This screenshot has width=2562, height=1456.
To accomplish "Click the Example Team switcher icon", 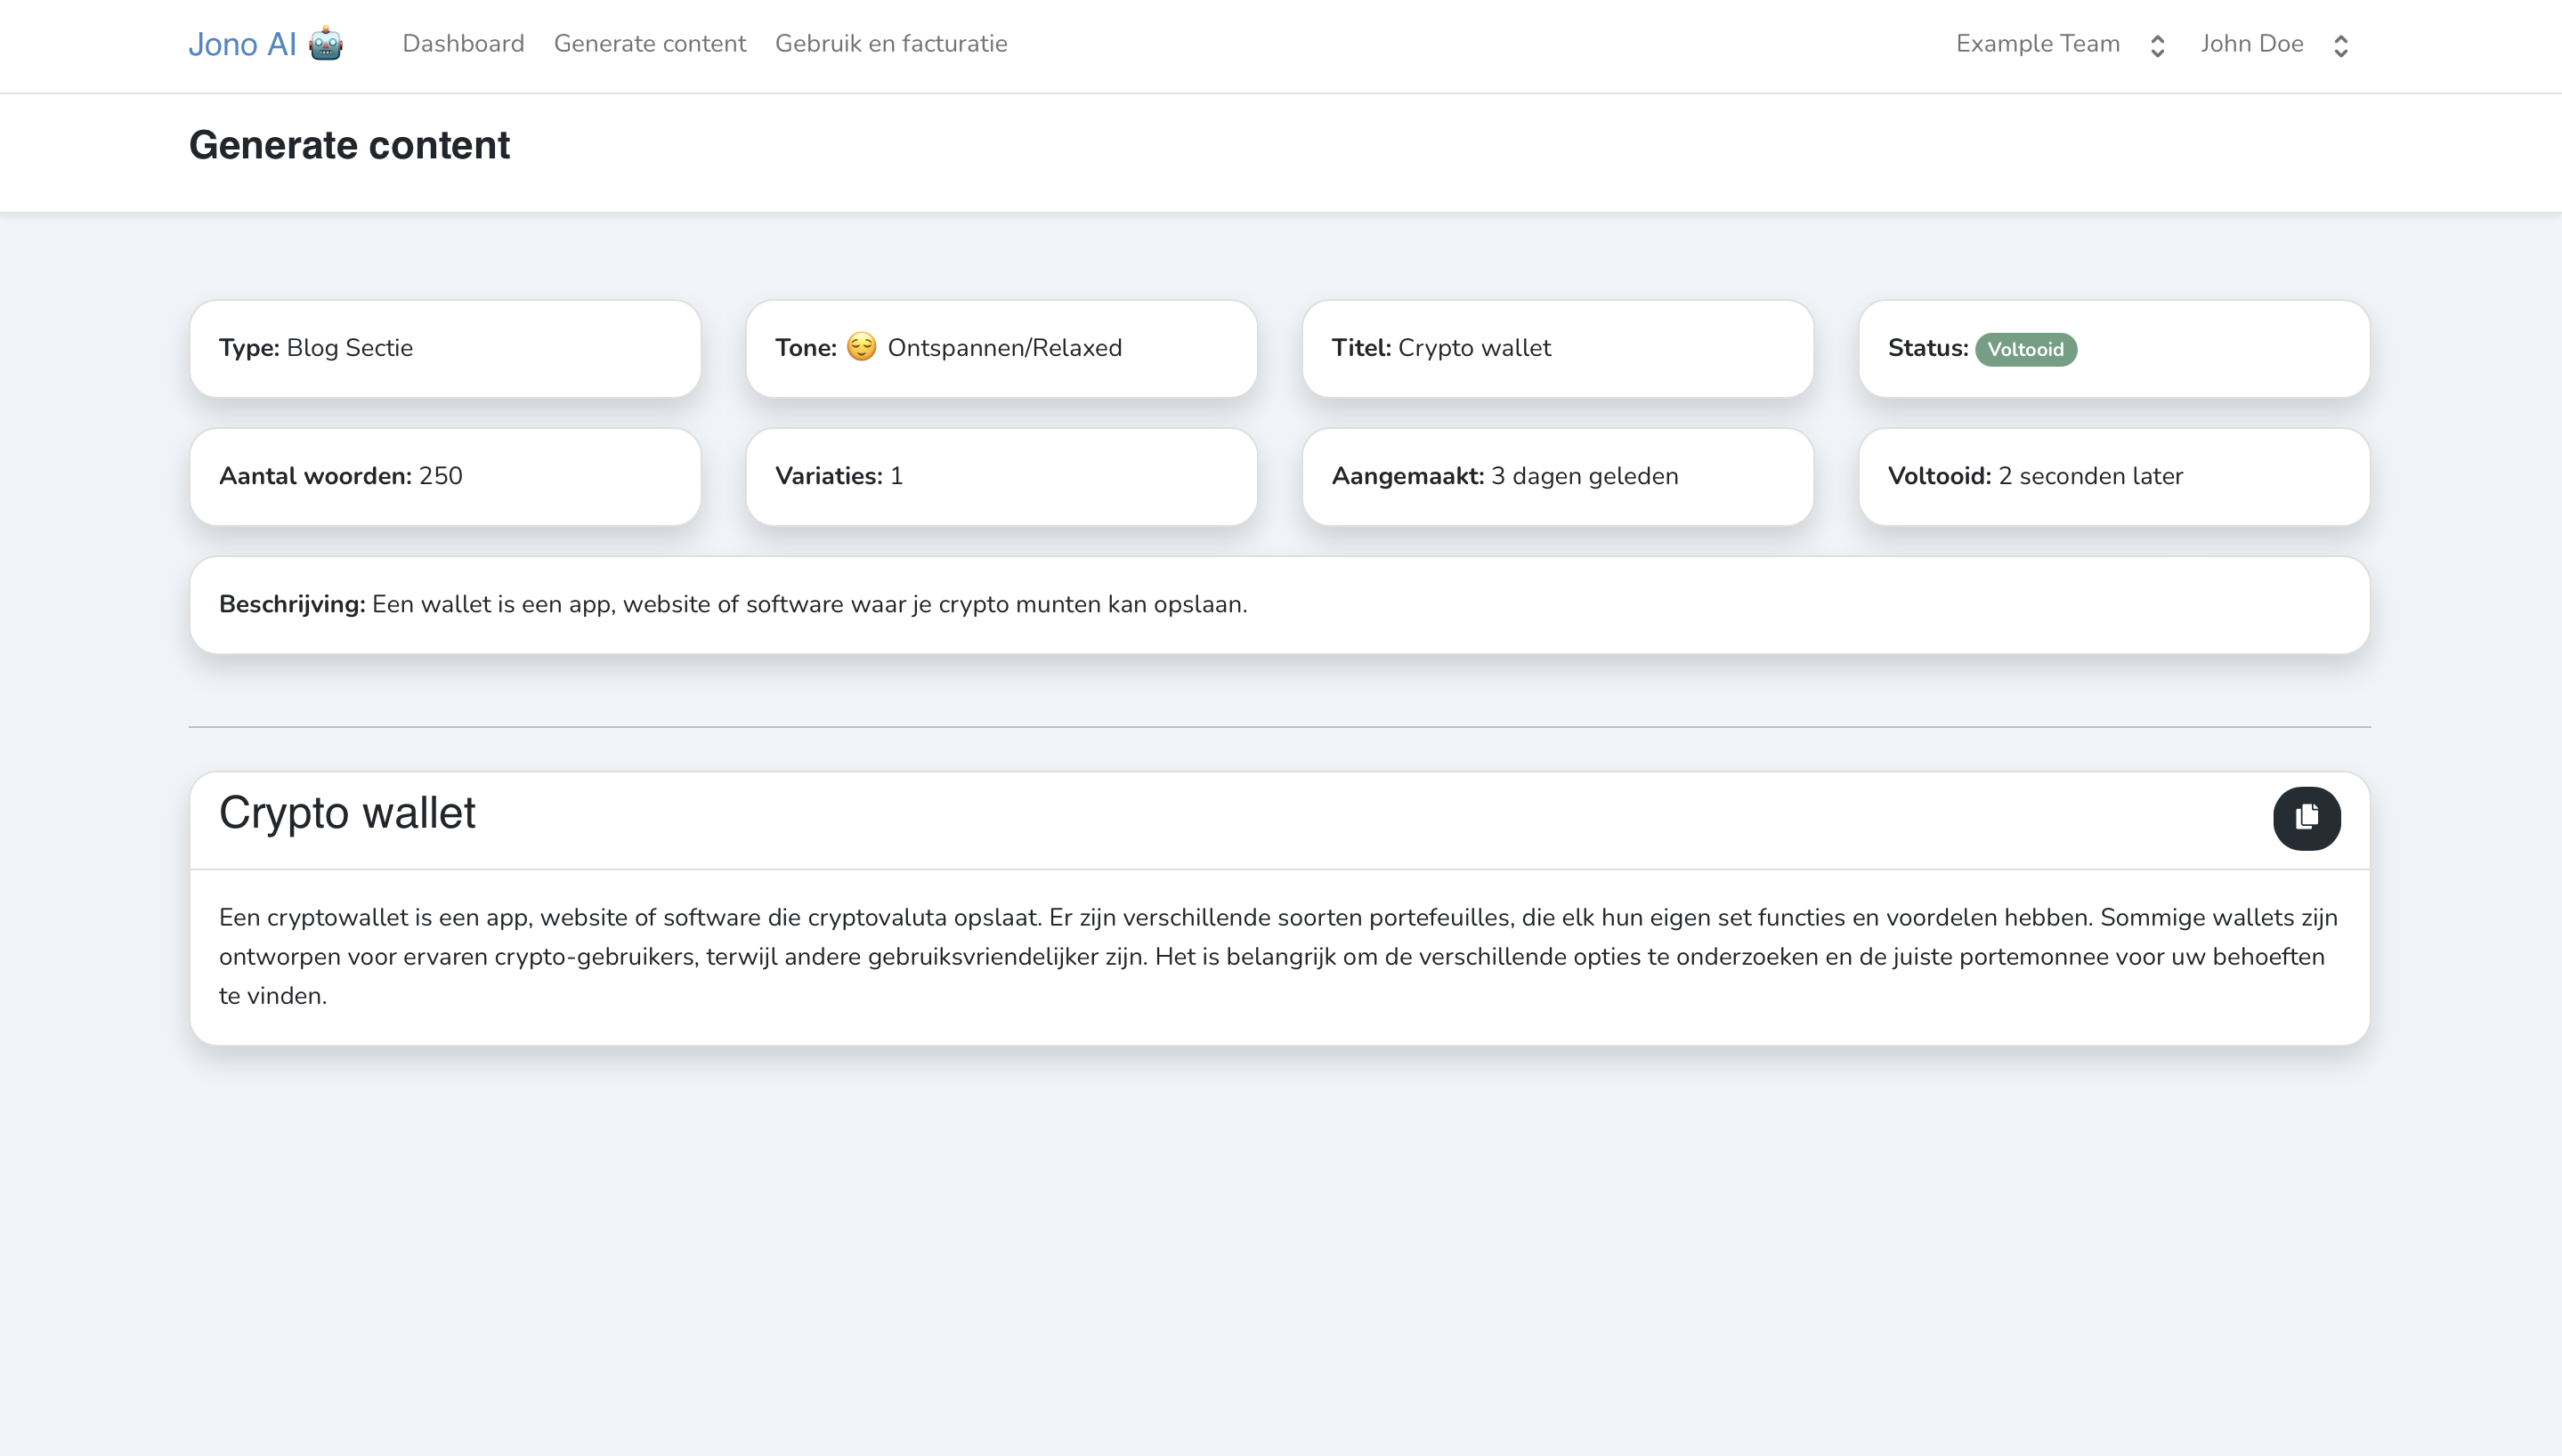I will pyautogui.click(x=2153, y=45).
